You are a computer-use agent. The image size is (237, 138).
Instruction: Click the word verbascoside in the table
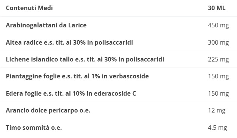point(129,76)
